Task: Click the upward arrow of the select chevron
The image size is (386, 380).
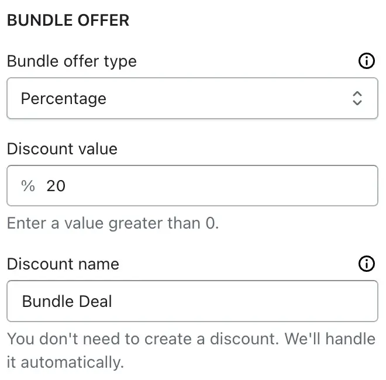Action: click(357, 94)
